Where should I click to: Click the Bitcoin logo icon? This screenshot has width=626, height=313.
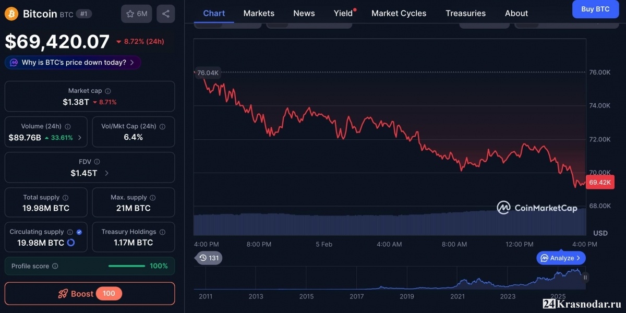pos(11,14)
